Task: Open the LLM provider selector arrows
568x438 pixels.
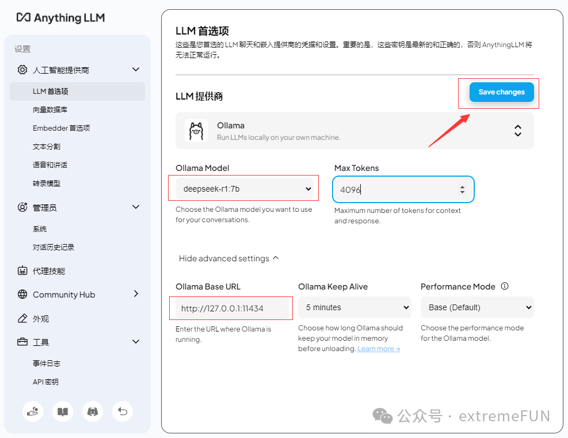Action: click(x=518, y=131)
